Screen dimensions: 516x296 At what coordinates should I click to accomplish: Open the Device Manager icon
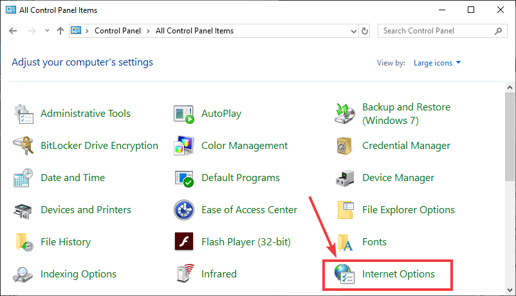point(345,178)
